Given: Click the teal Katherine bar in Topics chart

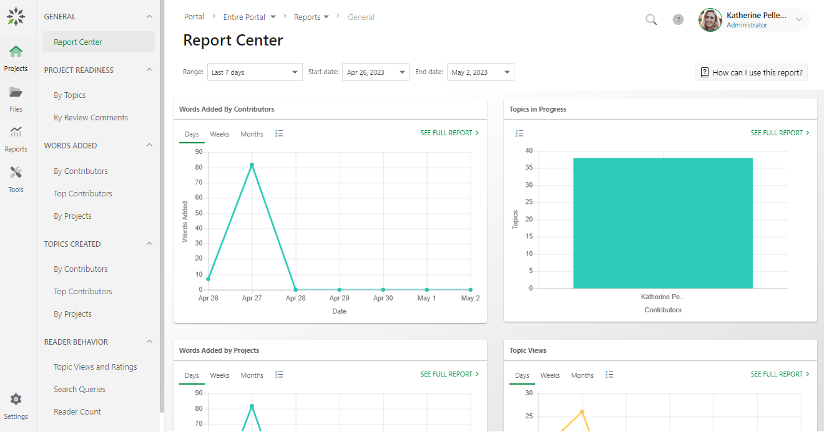Looking at the screenshot, I should point(663,223).
